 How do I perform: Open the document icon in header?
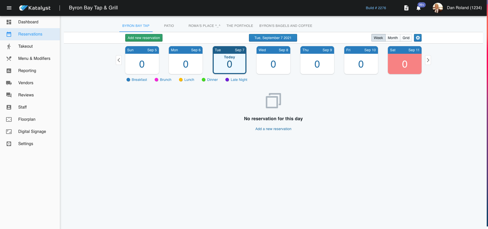406,8
